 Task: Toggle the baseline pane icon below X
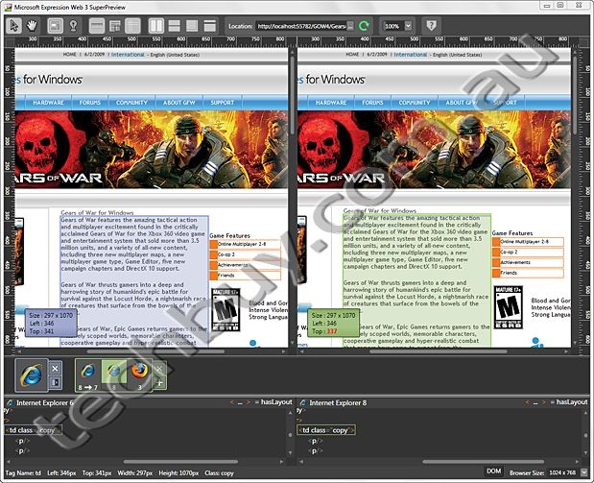pyautogui.click(x=55, y=382)
